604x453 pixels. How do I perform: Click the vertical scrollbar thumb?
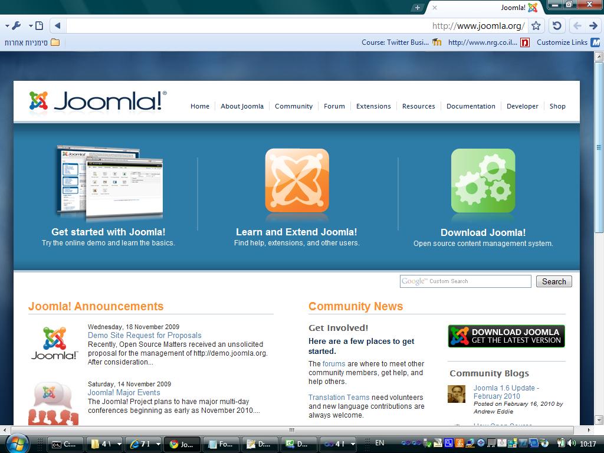[x=599, y=147]
